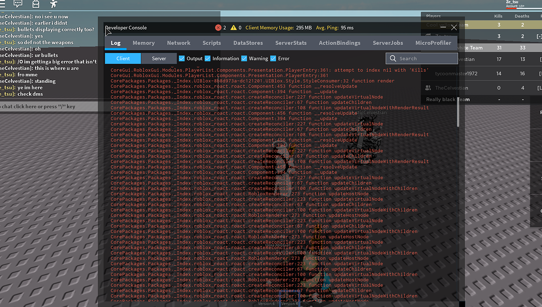Open the ServerJobs tab
The width and height of the screenshot is (542, 307).
pyautogui.click(x=388, y=43)
